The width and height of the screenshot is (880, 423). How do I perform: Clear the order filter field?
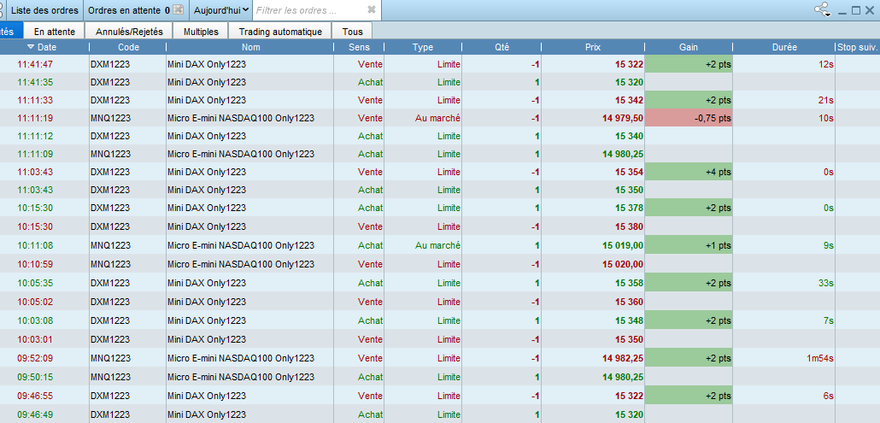(372, 9)
